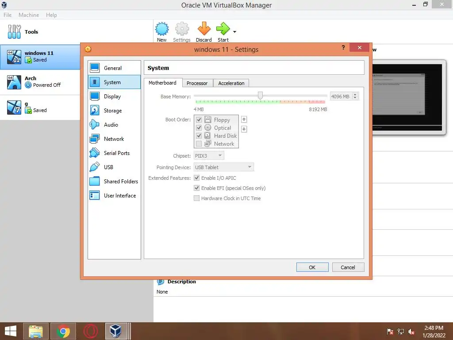This screenshot has height=340, width=453.
Task: Click the muted volume tray icon
Action: (x=411, y=332)
